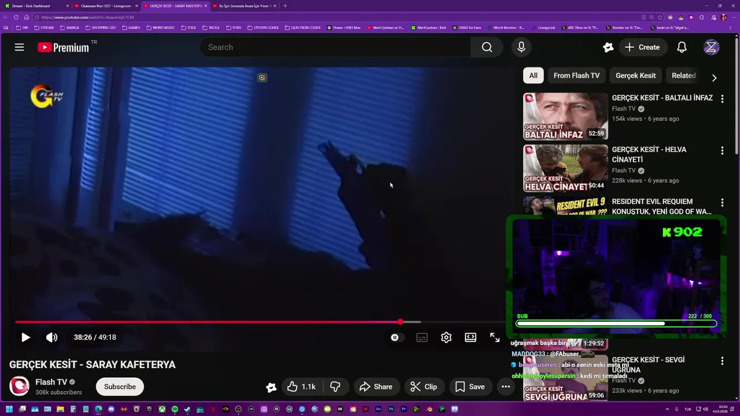Click the sparkle Ask icon beside Create
The height and width of the screenshot is (416, 740).
608,47
